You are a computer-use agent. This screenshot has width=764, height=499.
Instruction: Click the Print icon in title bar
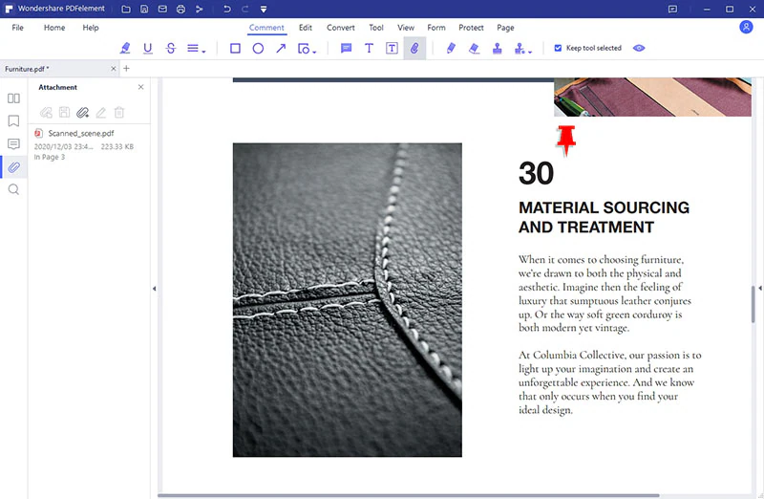[x=180, y=9]
